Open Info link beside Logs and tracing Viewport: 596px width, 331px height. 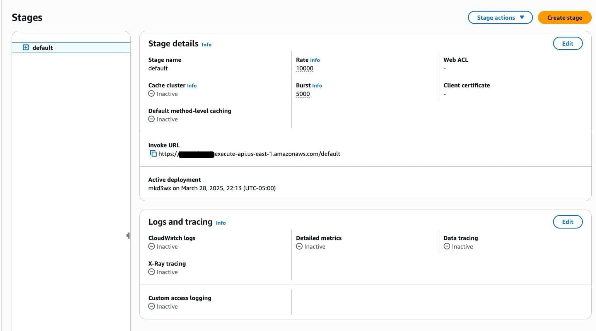tap(220, 223)
